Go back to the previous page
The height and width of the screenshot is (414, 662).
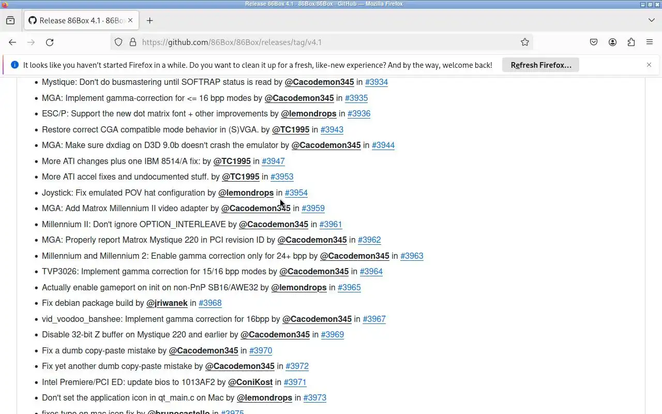coord(12,42)
